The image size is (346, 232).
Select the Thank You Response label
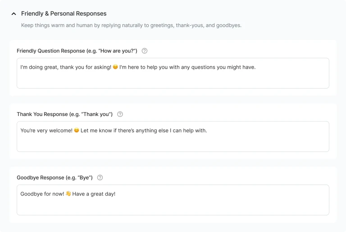click(65, 114)
